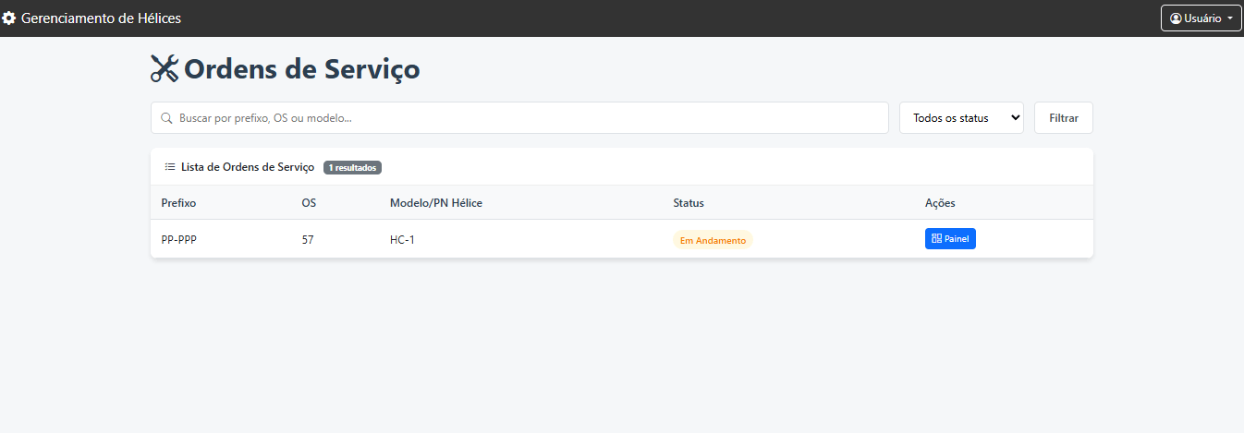
Task: Click the gear icon beside Gerenciamento de Hélices
Action: (9, 18)
